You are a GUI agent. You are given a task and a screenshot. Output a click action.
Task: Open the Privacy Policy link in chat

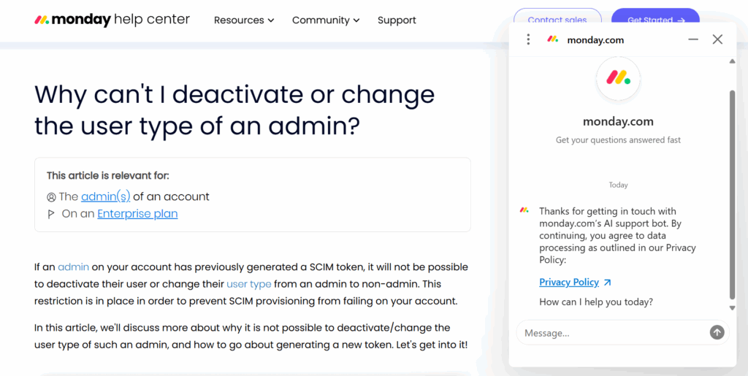569,282
